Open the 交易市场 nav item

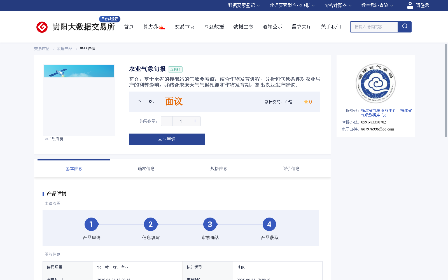pos(185,27)
